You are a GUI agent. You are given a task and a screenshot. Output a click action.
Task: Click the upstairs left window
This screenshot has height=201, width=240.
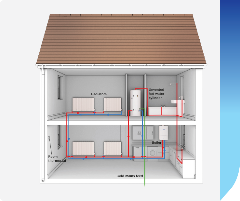pos(60,87)
